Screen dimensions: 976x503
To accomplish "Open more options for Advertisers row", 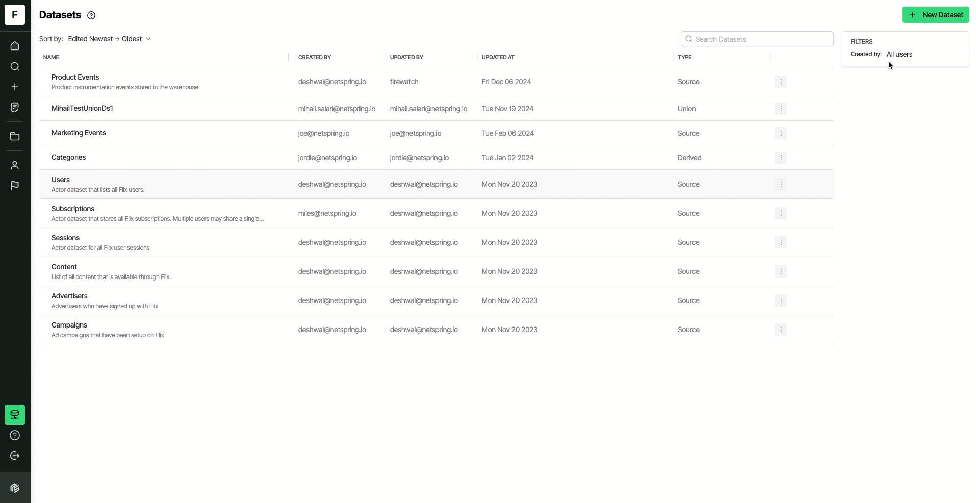I will (x=781, y=300).
